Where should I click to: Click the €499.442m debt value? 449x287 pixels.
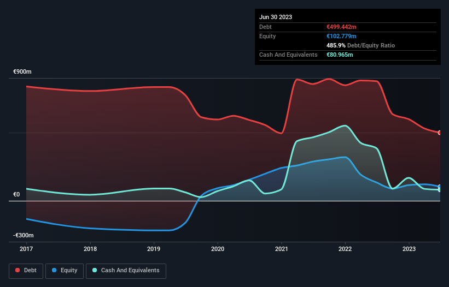point(341,27)
